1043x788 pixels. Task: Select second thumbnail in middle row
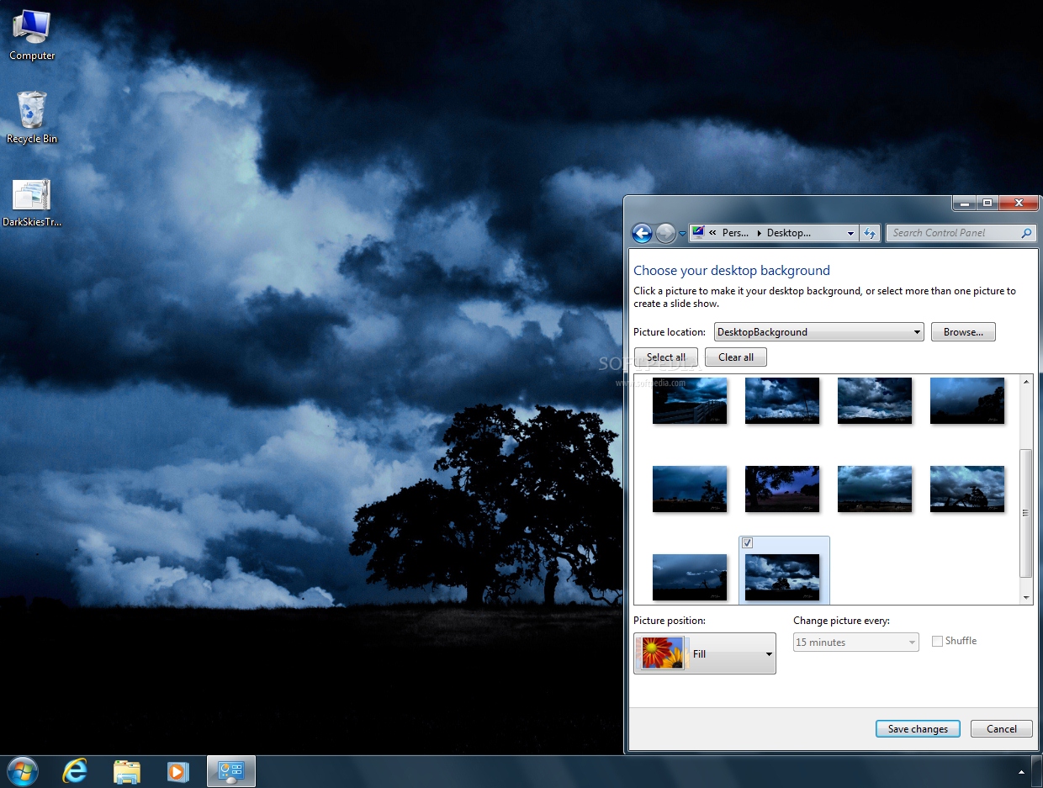(782, 489)
